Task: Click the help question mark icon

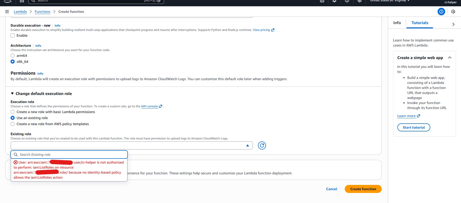Action: pyautogui.click(x=347, y=1)
